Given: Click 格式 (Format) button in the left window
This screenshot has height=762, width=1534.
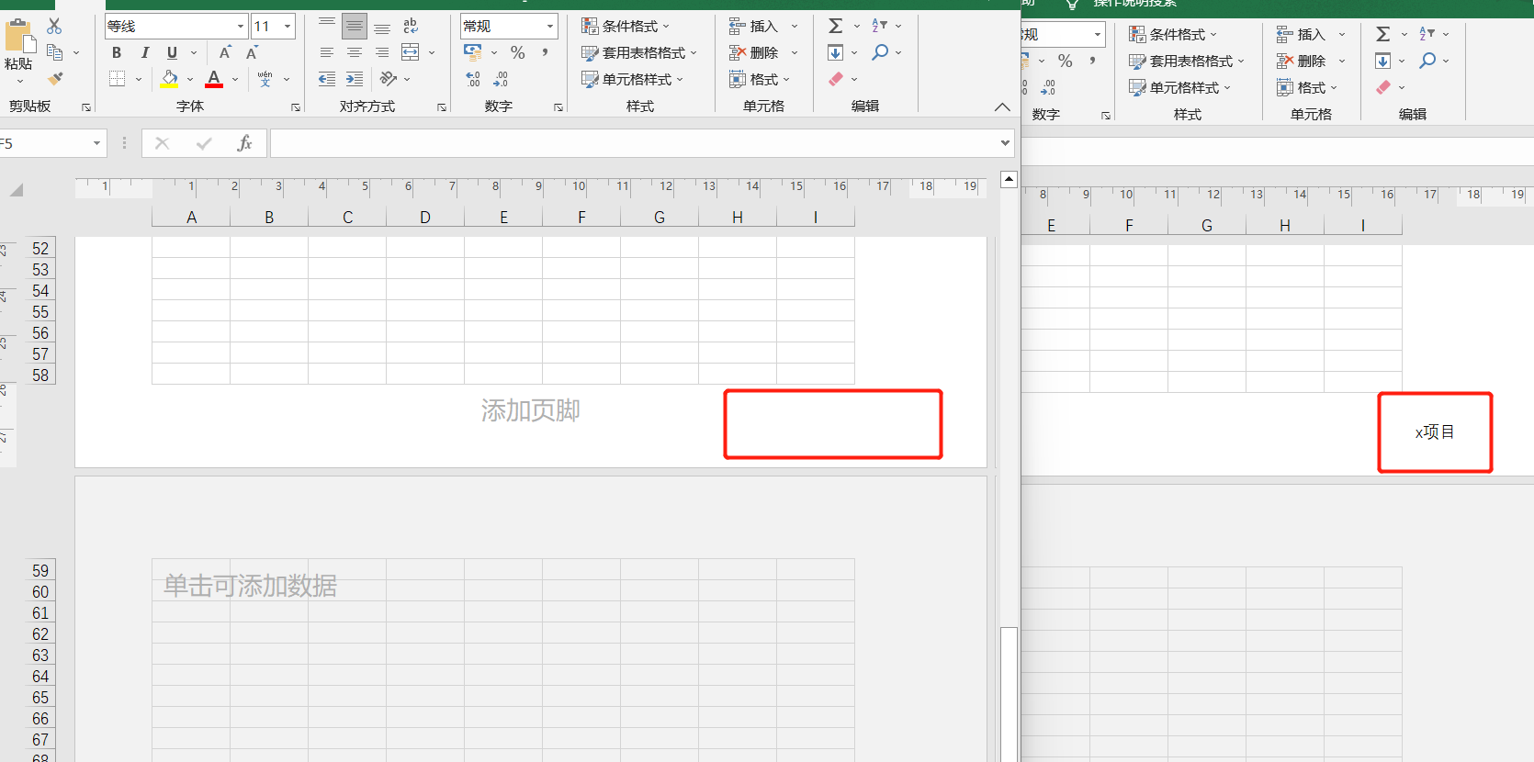Looking at the screenshot, I should pyautogui.click(x=760, y=79).
